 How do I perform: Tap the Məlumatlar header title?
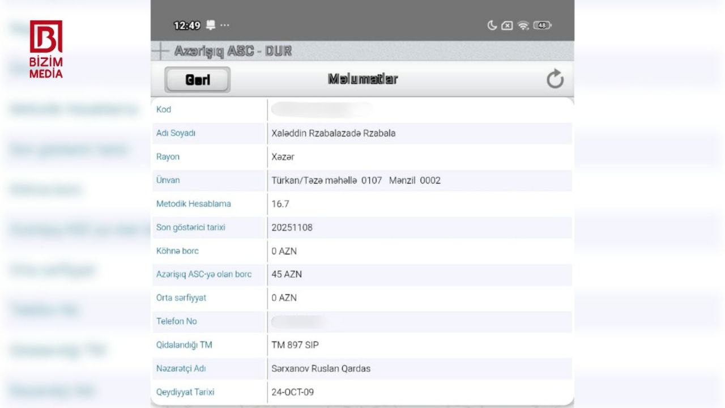click(362, 79)
